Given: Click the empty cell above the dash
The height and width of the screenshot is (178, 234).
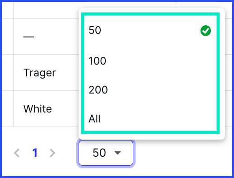Looking at the screenshot, I should pyautogui.click(x=46, y=10).
